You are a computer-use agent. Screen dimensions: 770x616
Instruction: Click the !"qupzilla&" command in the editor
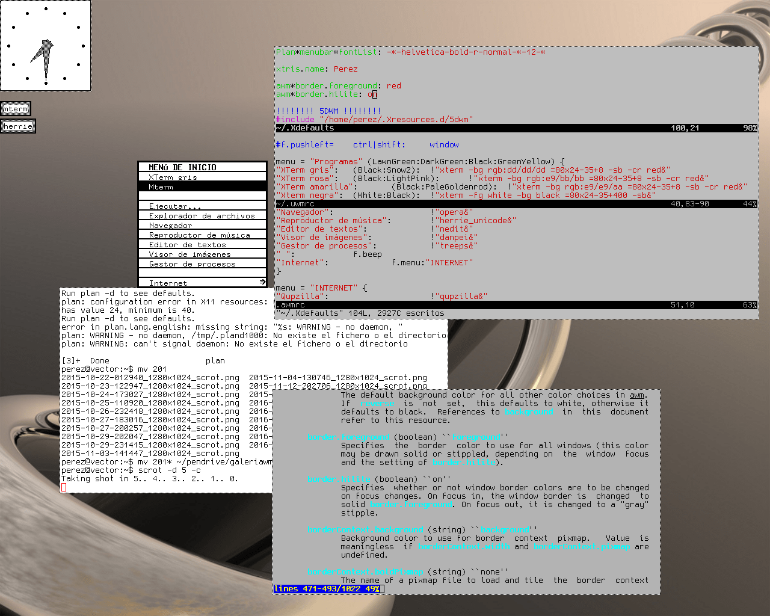point(459,297)
